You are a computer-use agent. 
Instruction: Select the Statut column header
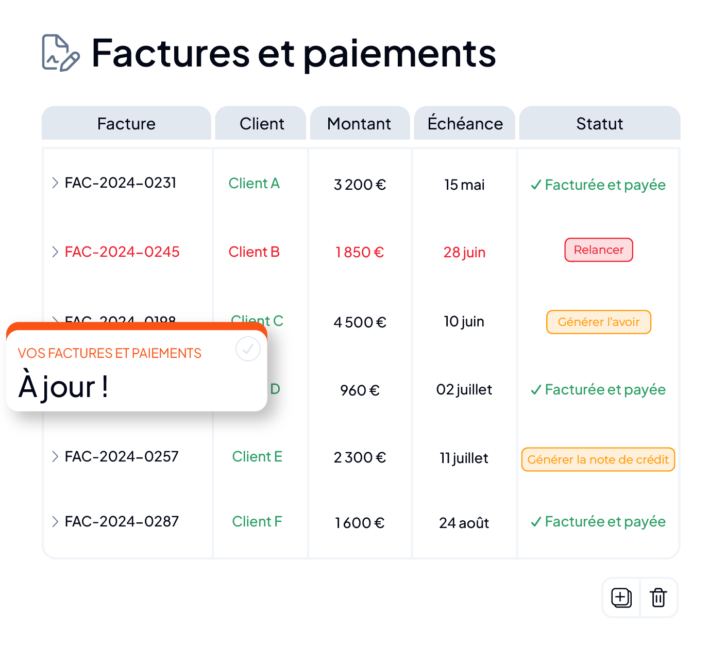tap(600, 123)
